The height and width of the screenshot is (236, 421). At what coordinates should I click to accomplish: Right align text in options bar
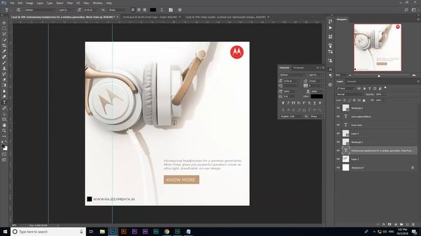coord(145,10)
